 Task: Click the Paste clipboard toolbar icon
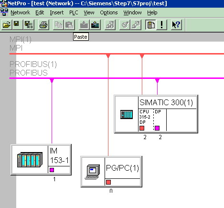[69, 25]
